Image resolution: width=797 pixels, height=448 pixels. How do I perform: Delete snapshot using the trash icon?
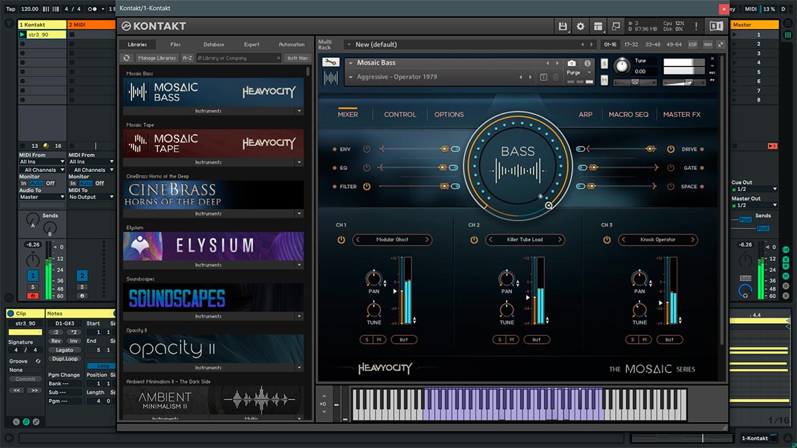tap(555, 77)
